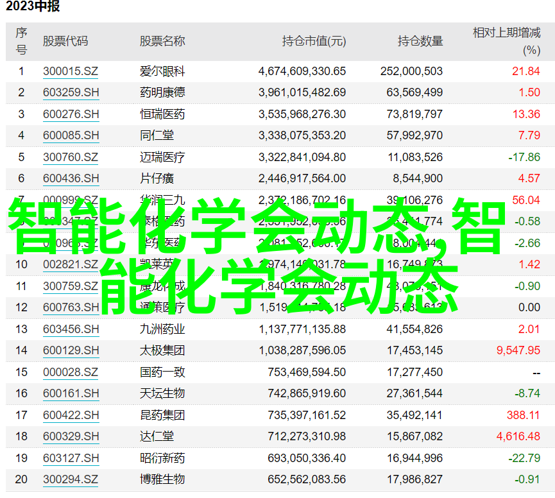This screenshot has width=555, height=498.
Task: Follow stock code link 603456.SH
Action: [71, 329]
